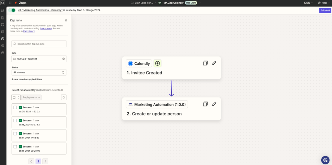Screen dimensions: 332x165
Task: Click the copy icon on Marketing Automation step
Action: pos(205,104)
